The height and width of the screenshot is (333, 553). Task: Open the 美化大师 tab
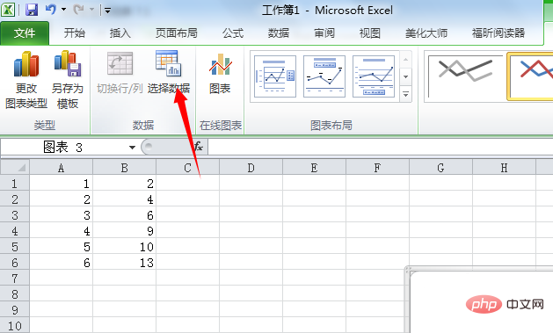(426, 33)
